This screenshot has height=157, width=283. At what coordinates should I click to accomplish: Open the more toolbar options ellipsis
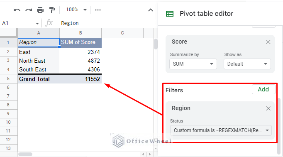tap(98, 10)
